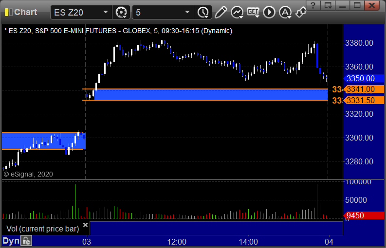Viewport: 386px width, 248px height.
Task: Maximize the chart window
Action: 357,5
